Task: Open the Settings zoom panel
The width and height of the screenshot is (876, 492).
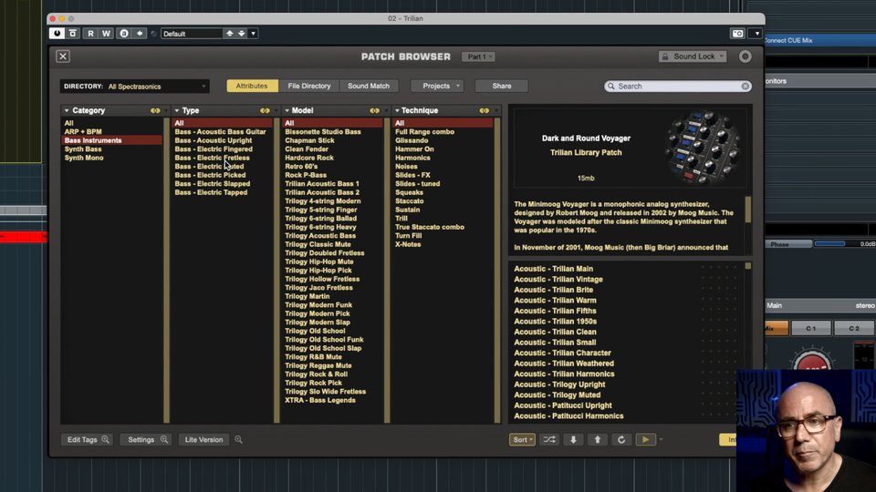Action: tap(147, 439)
